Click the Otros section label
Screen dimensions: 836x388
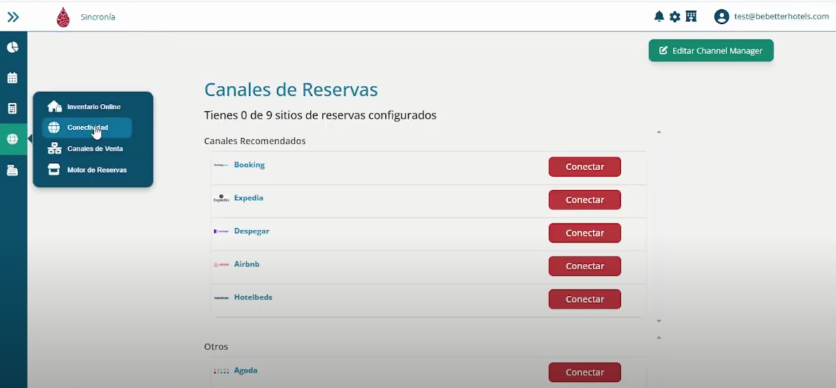[216, 347]
